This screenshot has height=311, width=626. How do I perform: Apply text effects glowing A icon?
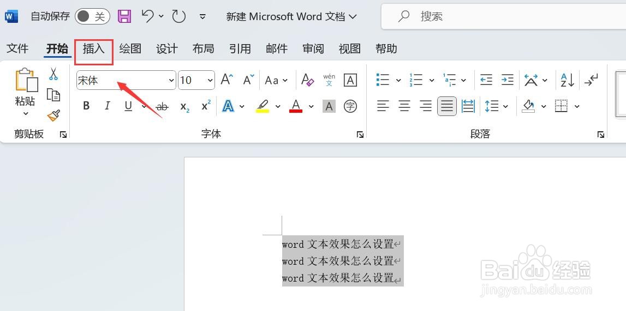click(x=228, y=106)
